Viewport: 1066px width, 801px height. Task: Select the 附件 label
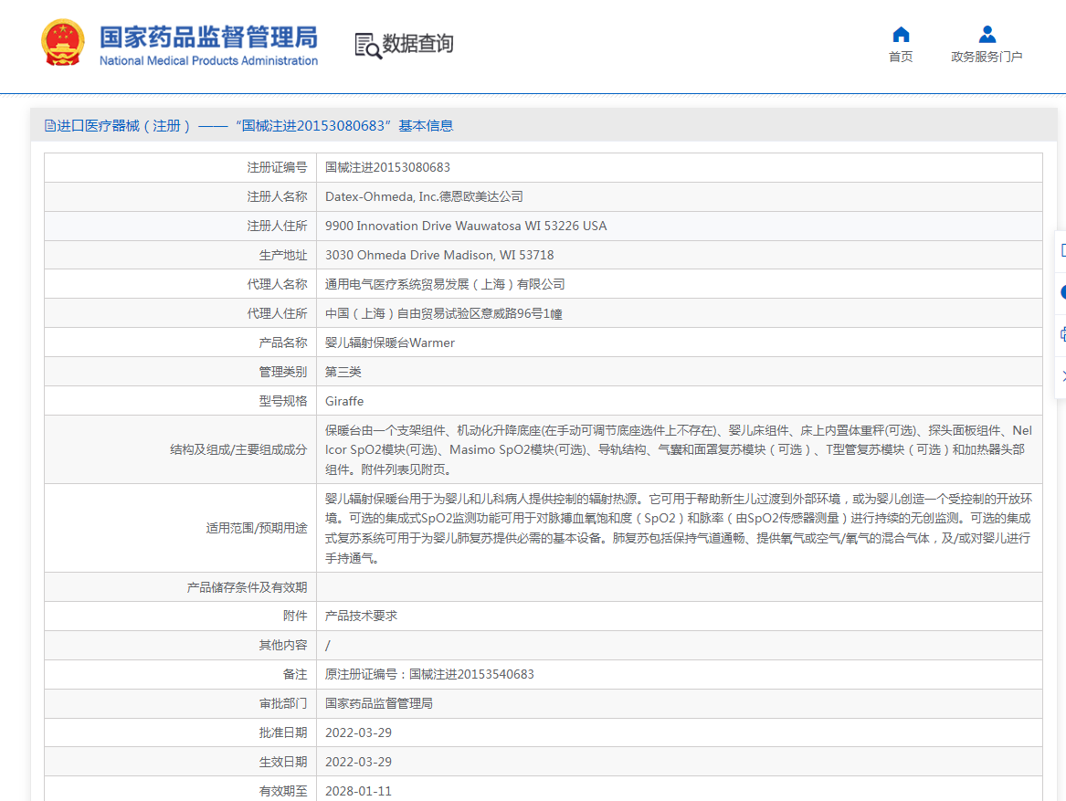click(x=295, y=617)
